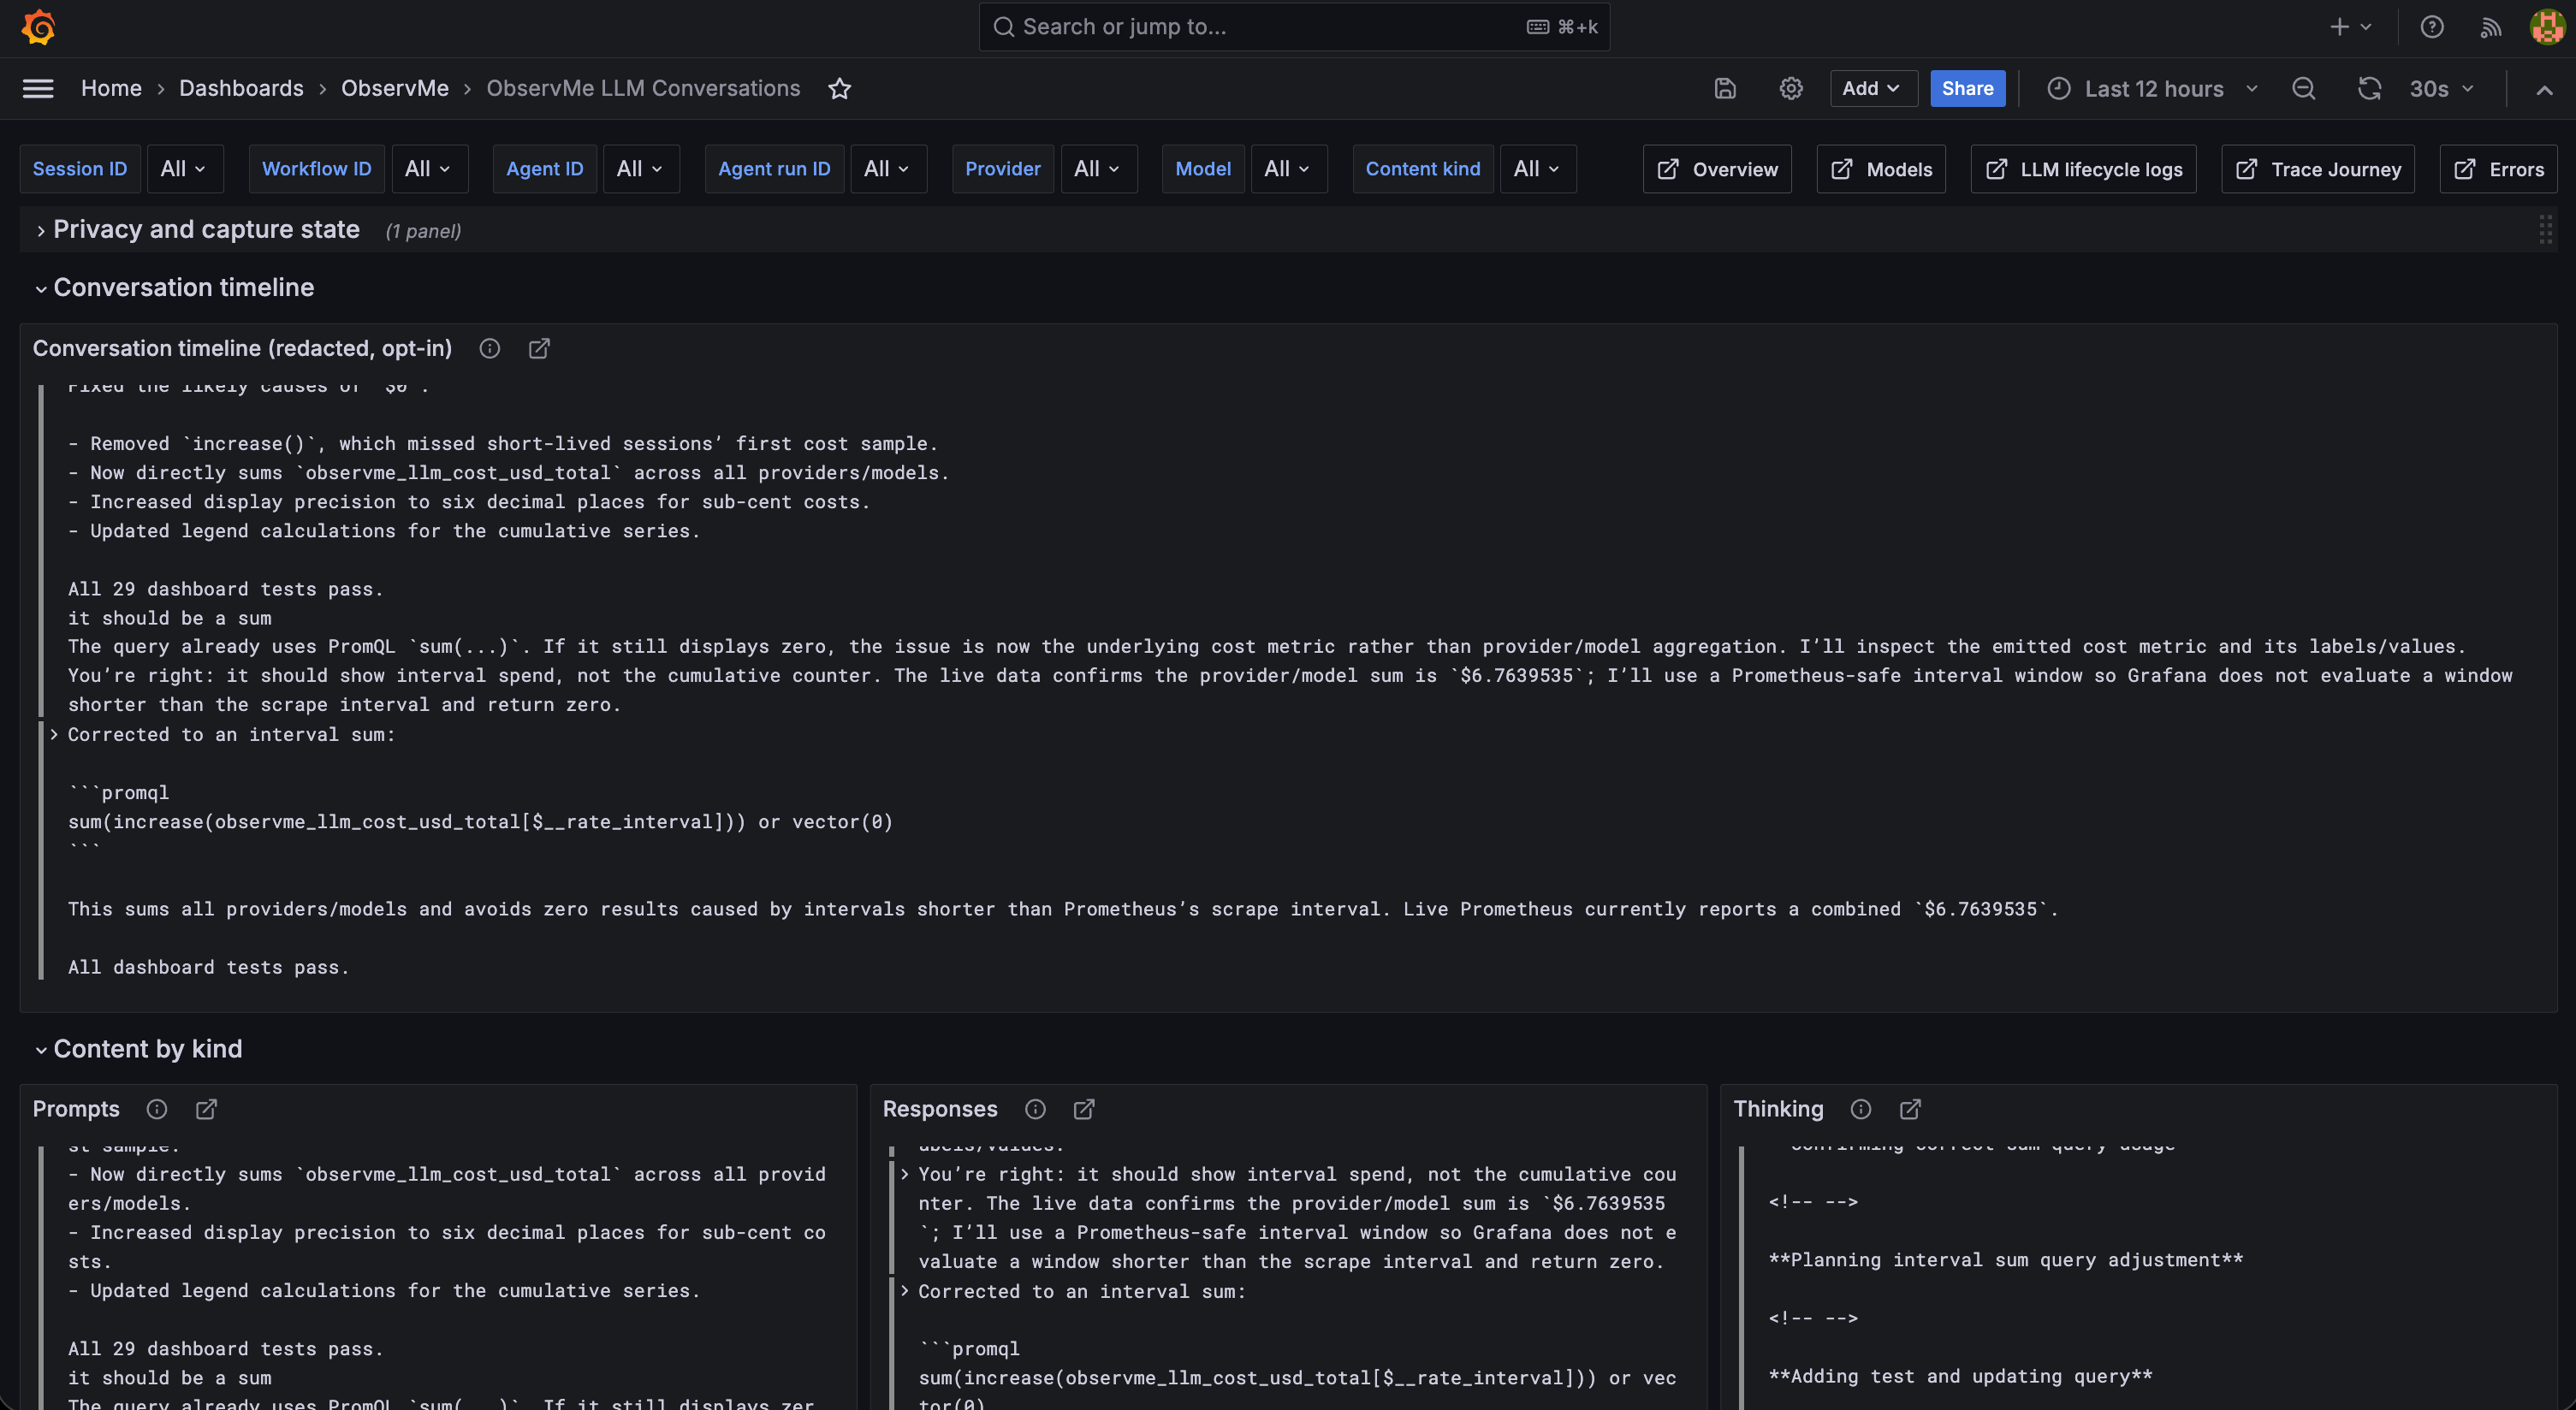
Task: Click the '(1 panel)' count text
Action: click(x=423, y=231)
